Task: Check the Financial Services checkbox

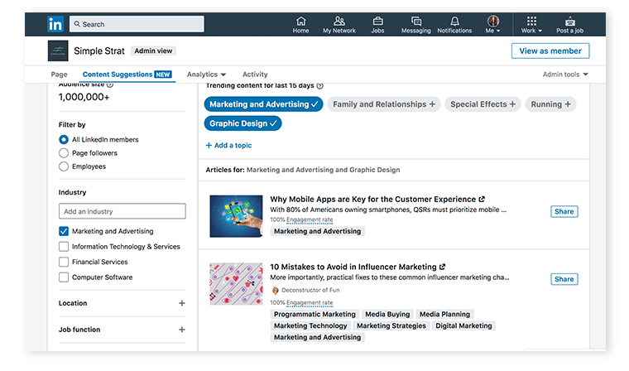Action: [x=64, y=262]
